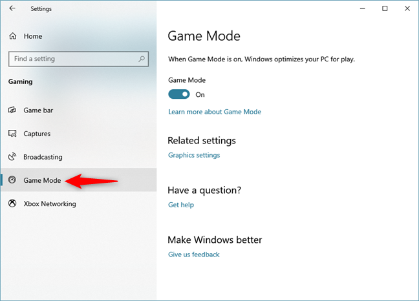This screenshot has height=301, width=419.
Task: Select the magnifier search icon
Action: [142, 59]
